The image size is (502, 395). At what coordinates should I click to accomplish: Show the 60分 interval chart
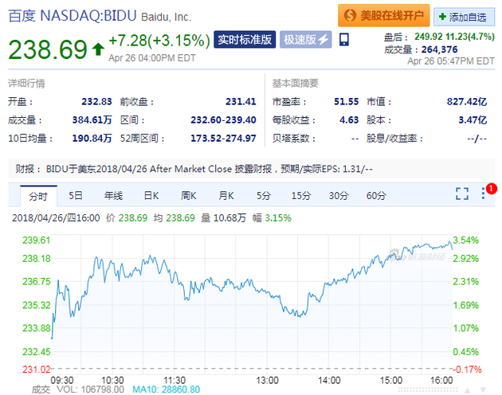coord(376,195)
